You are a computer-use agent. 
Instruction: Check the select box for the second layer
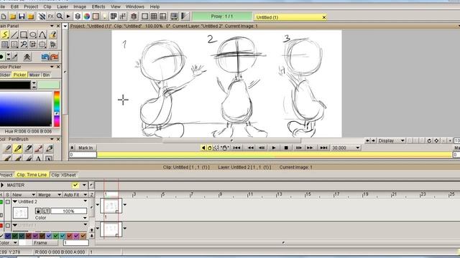pos(8,226)
